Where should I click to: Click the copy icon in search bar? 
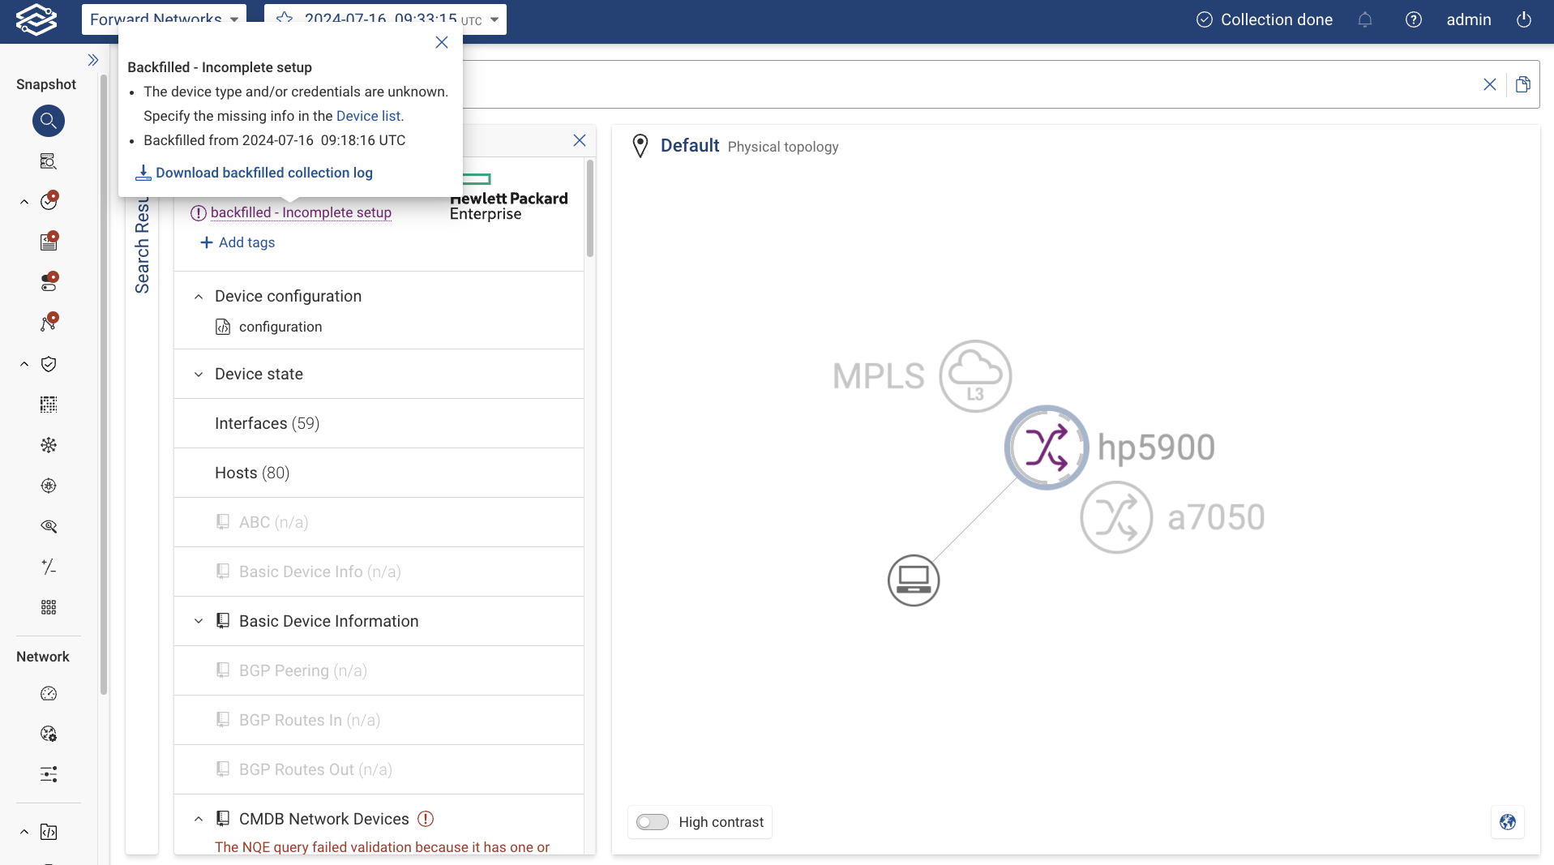click(x=1523, y=84)
